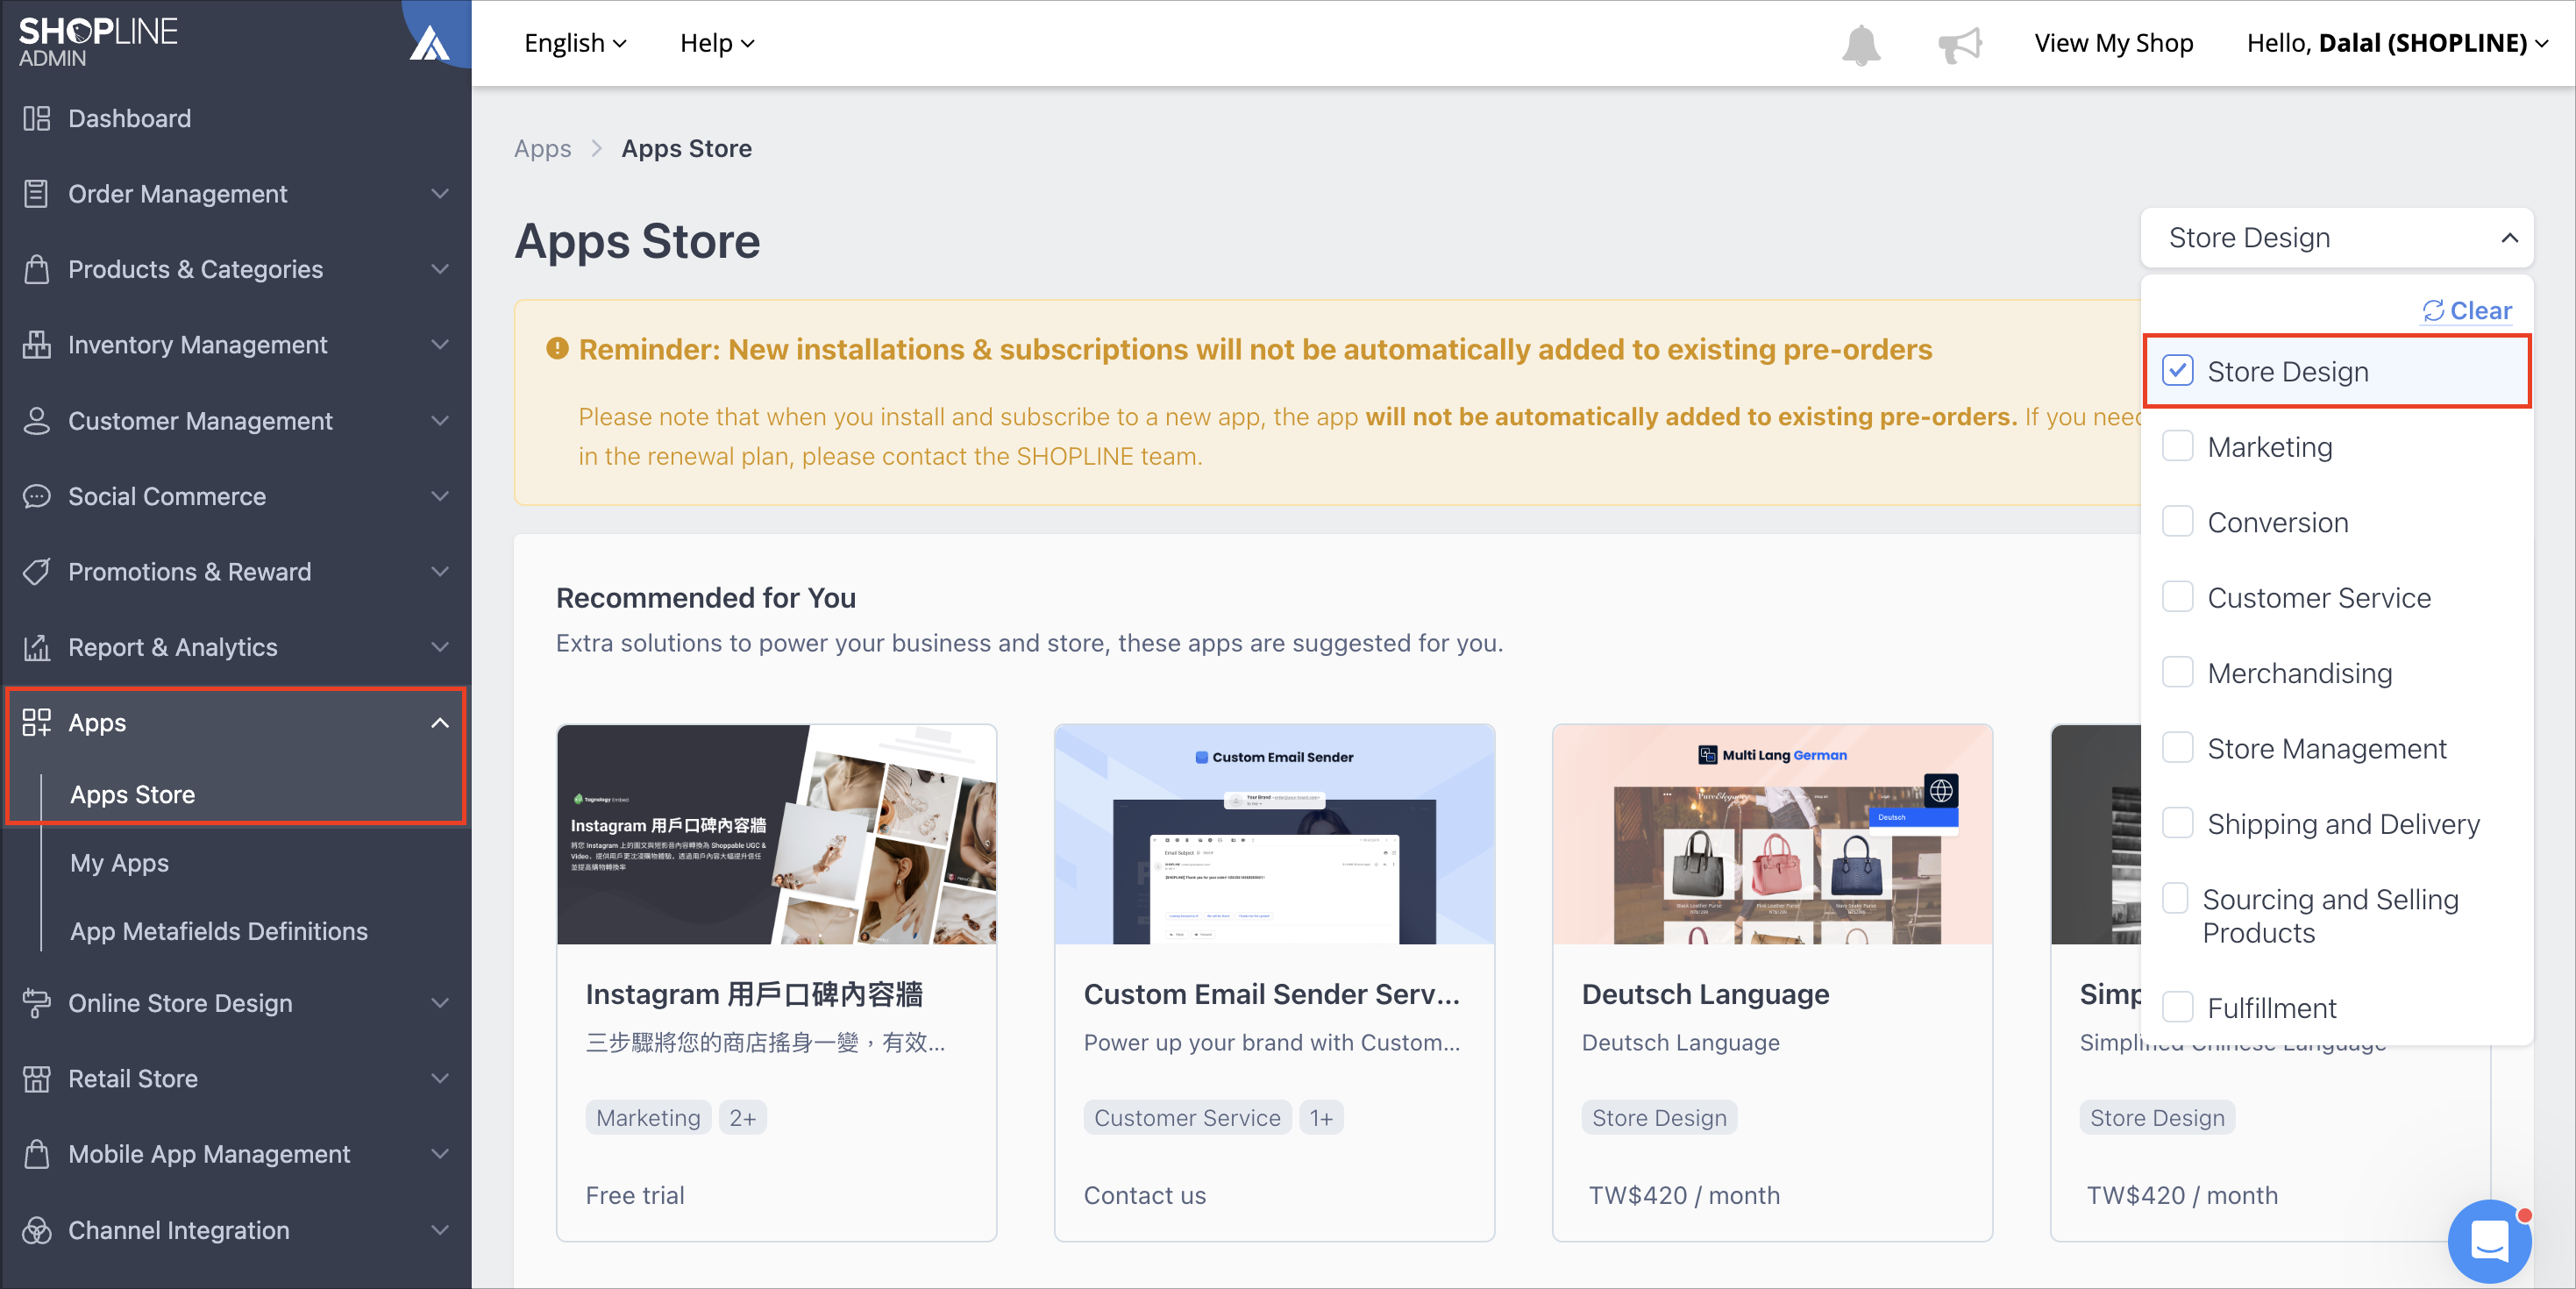The width and height of the screenshot is (2576, 1289).
Task: Expand the Inventory Management chevron
Action: pos(440,345)
